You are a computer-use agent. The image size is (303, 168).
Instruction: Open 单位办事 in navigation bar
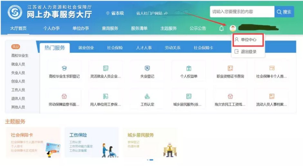[81, 28]
